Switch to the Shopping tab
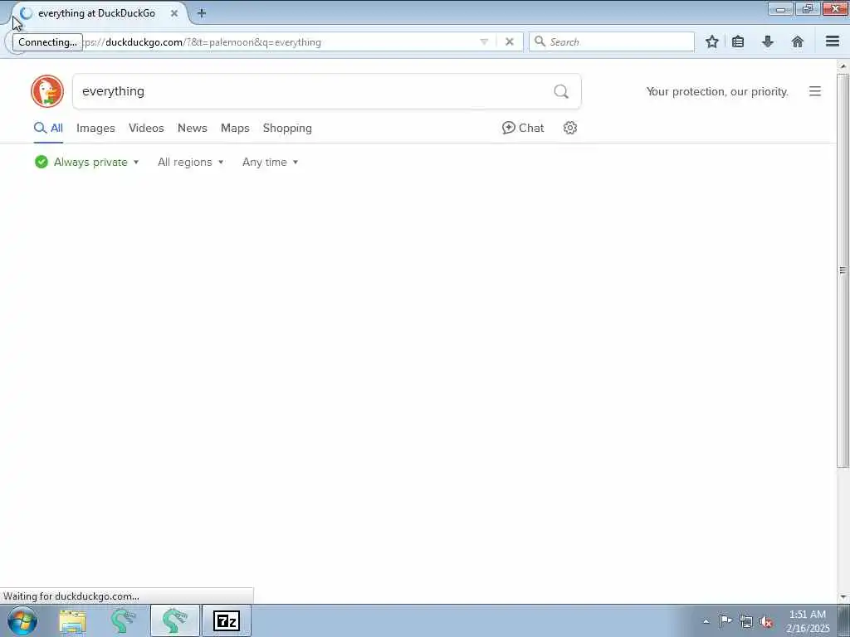 (x=287, y=128)
